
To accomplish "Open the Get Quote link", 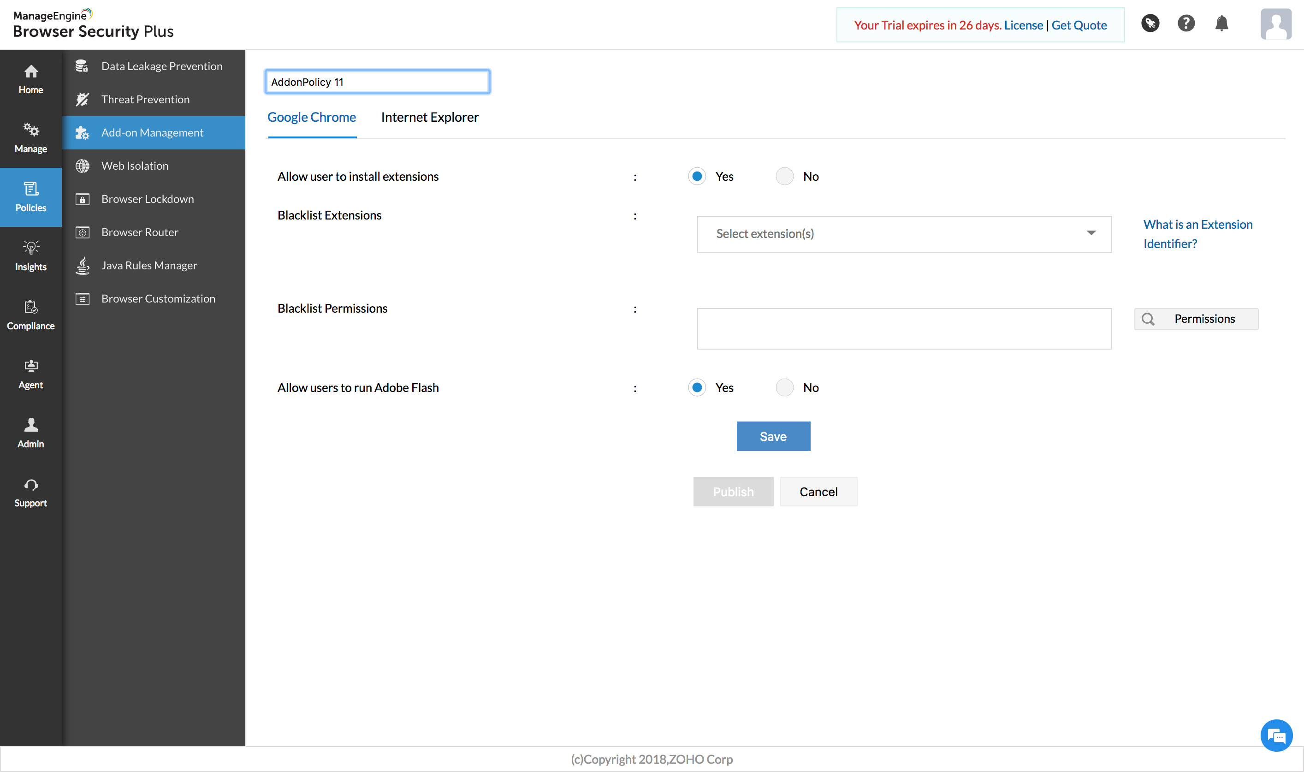I will coord(1079,25).
